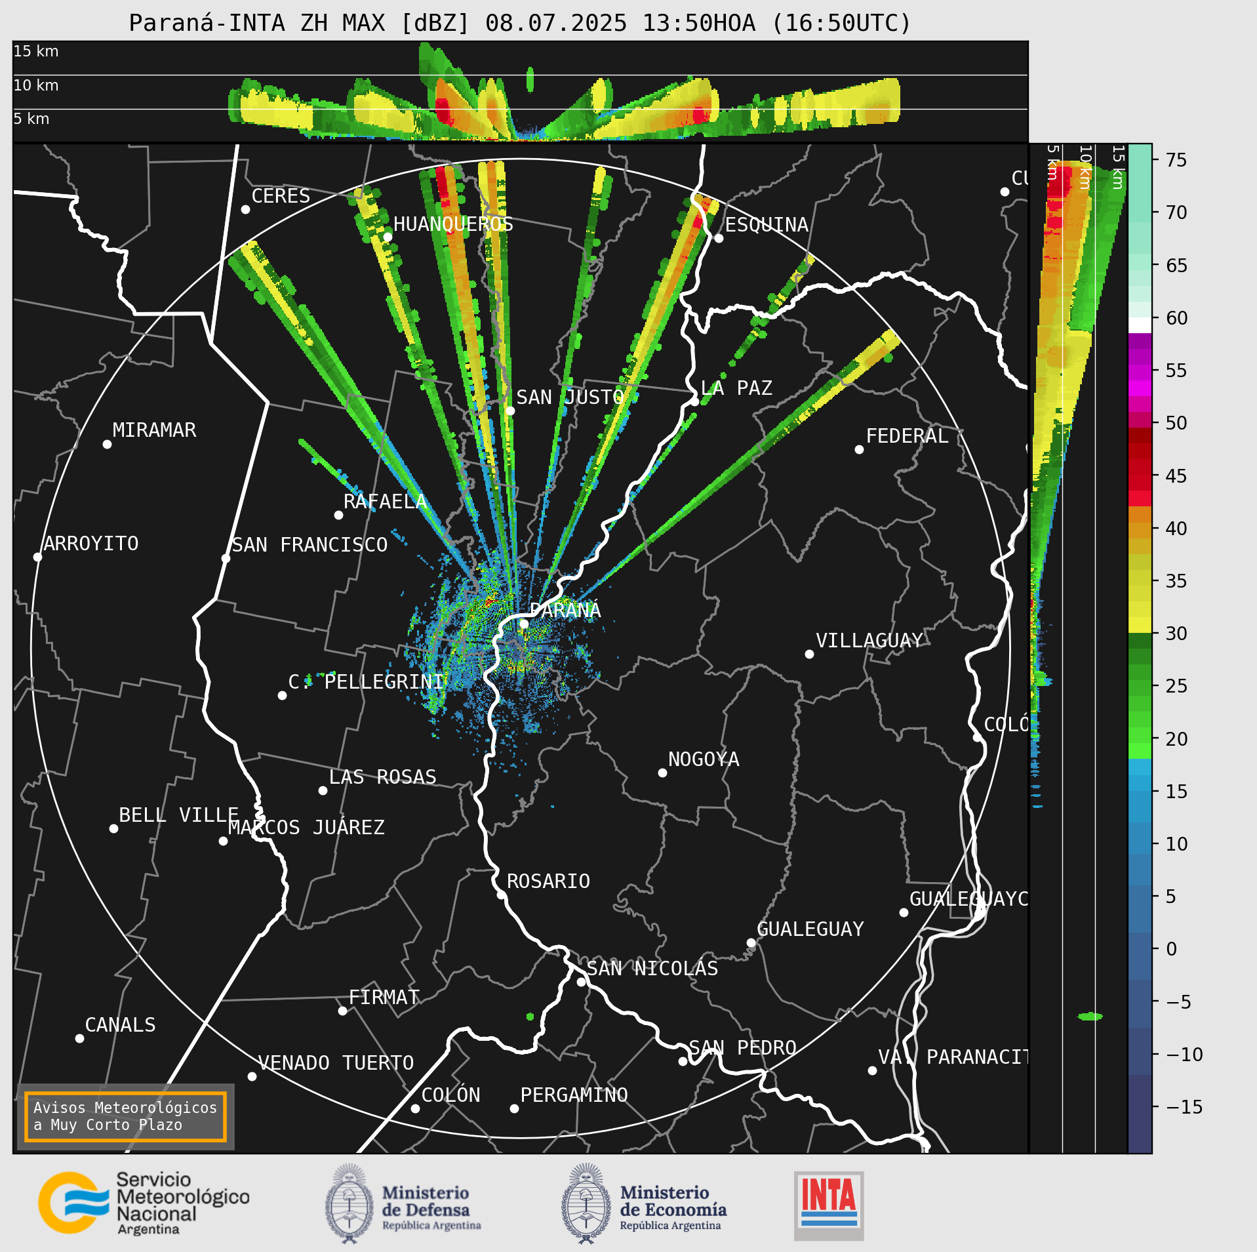This screenshot has width=1257, height=1252.
Task: Click the SAN NICOLAS label
Action: point(652,968)
